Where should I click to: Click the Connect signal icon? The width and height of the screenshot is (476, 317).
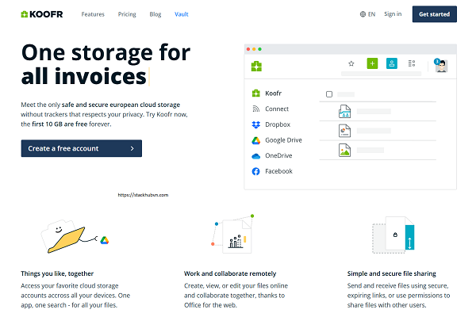click(256, 109)
